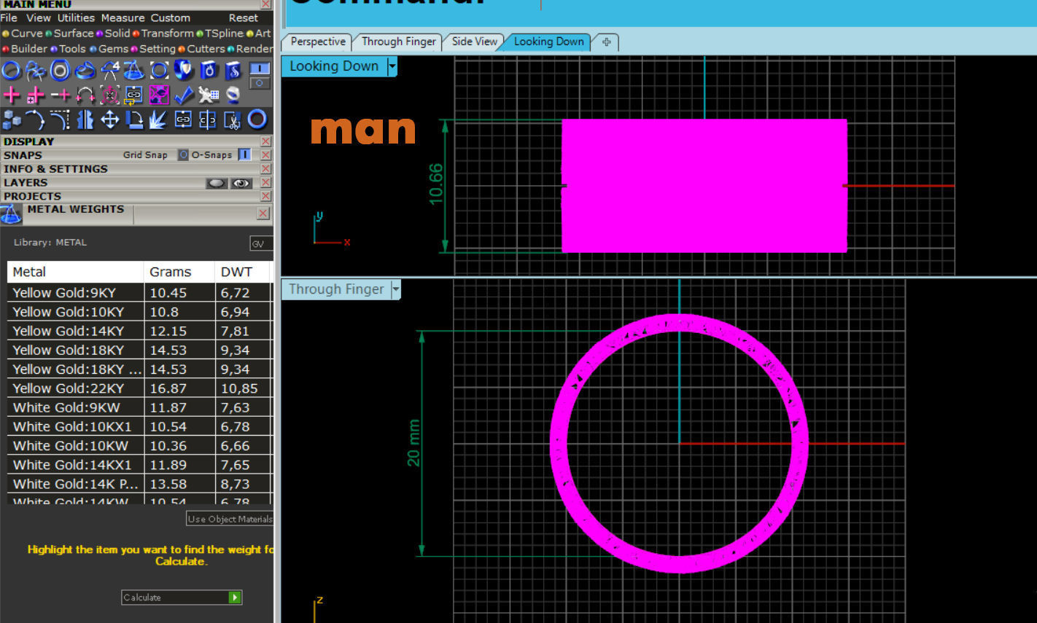The image size is (1037, 623).
Task: Enable Use Object Materials option
Action: (230, 519)
